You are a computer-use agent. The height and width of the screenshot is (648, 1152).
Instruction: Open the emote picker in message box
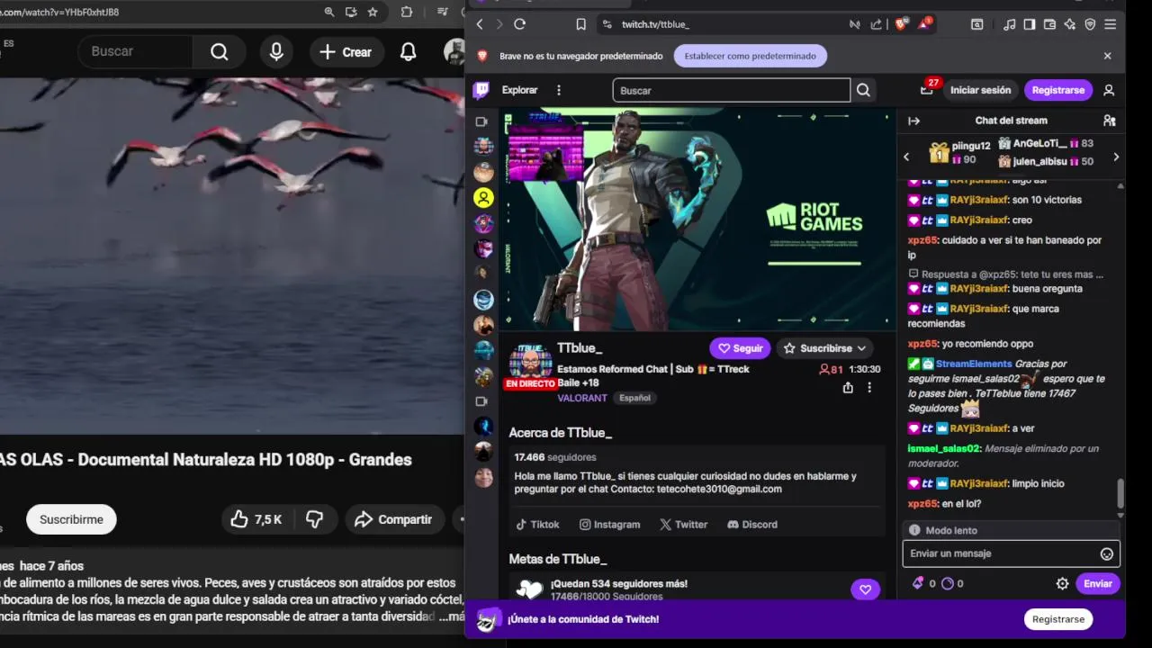point(1107,554)
